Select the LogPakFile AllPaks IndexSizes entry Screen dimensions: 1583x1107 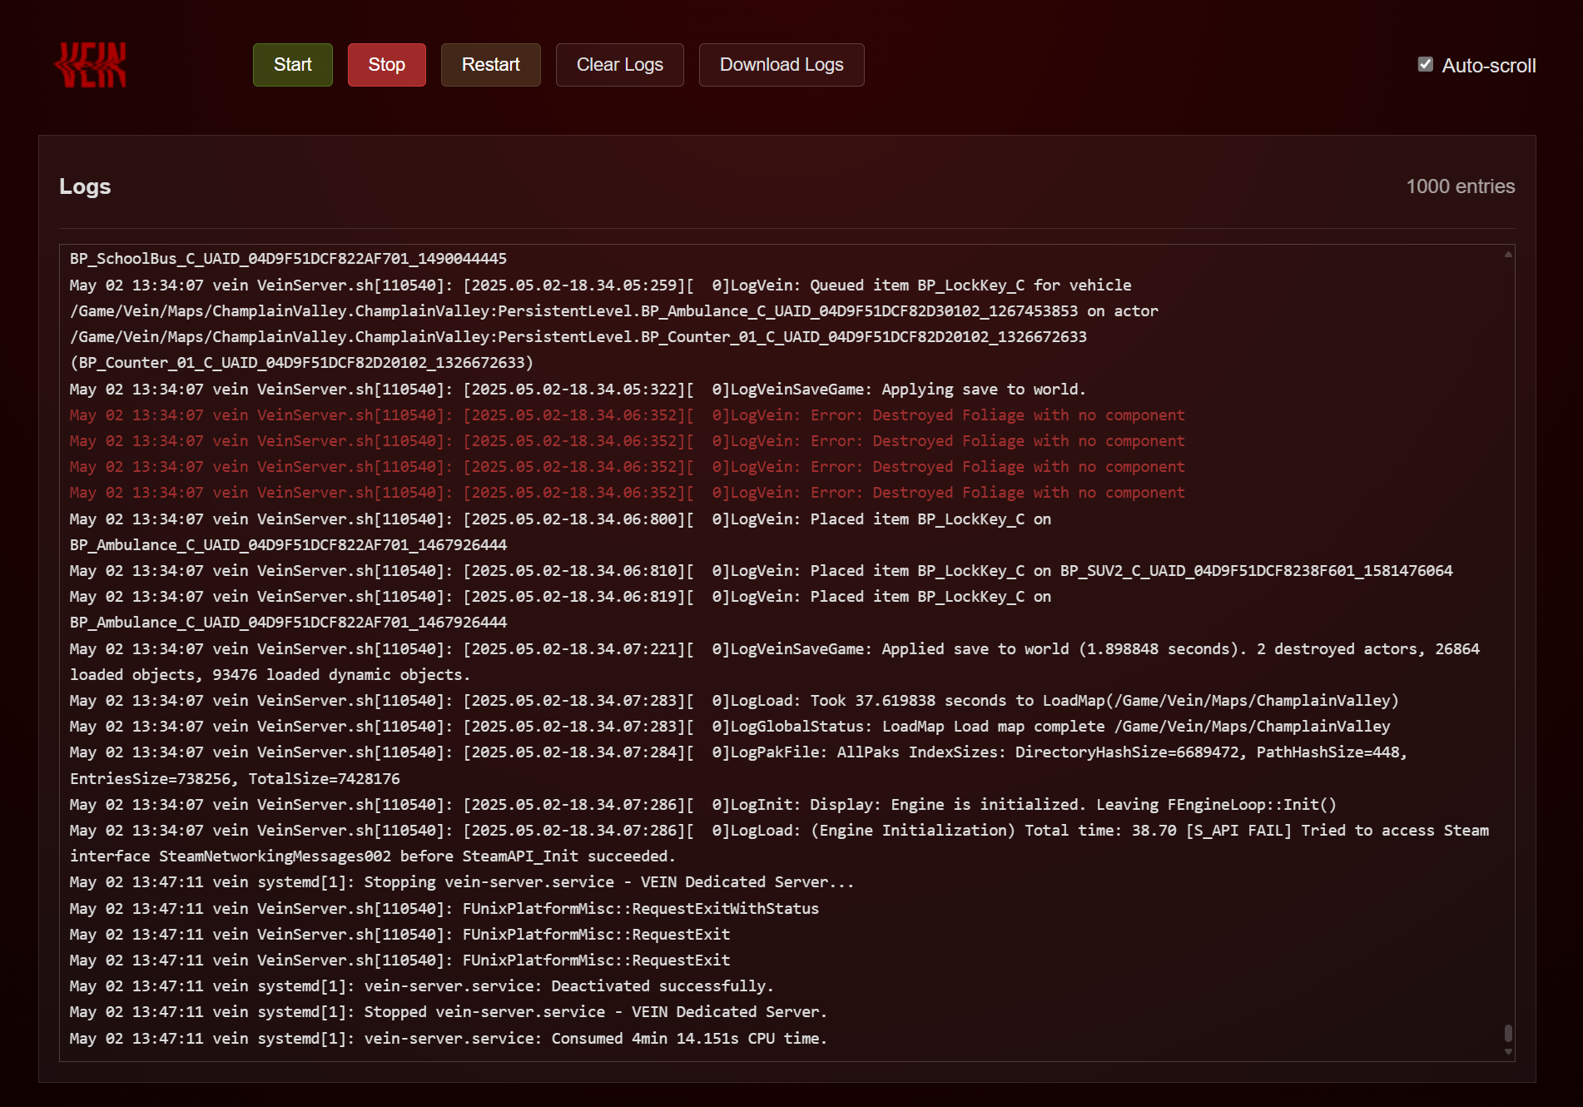tap(738, 765)
